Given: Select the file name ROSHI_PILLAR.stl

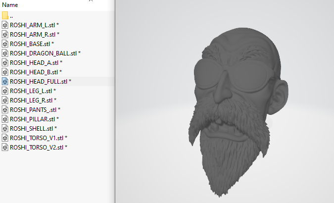Looking at the screenshot, I should click(x=34, y=119).
